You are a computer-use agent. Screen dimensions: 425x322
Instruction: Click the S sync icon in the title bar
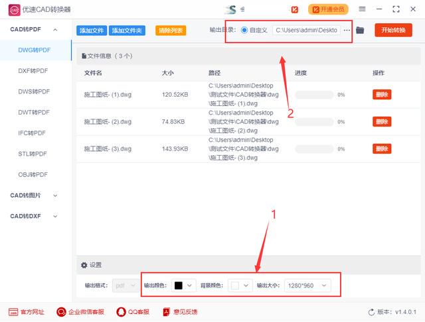(231, 10)
